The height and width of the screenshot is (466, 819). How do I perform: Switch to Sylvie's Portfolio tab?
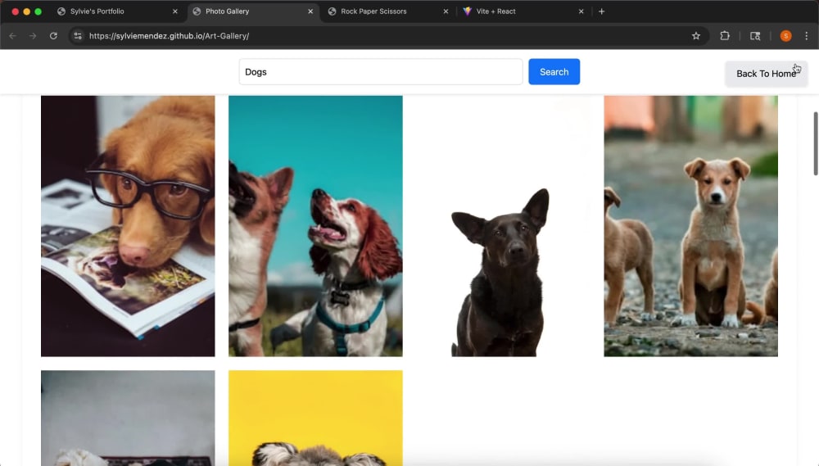(117, 11)
